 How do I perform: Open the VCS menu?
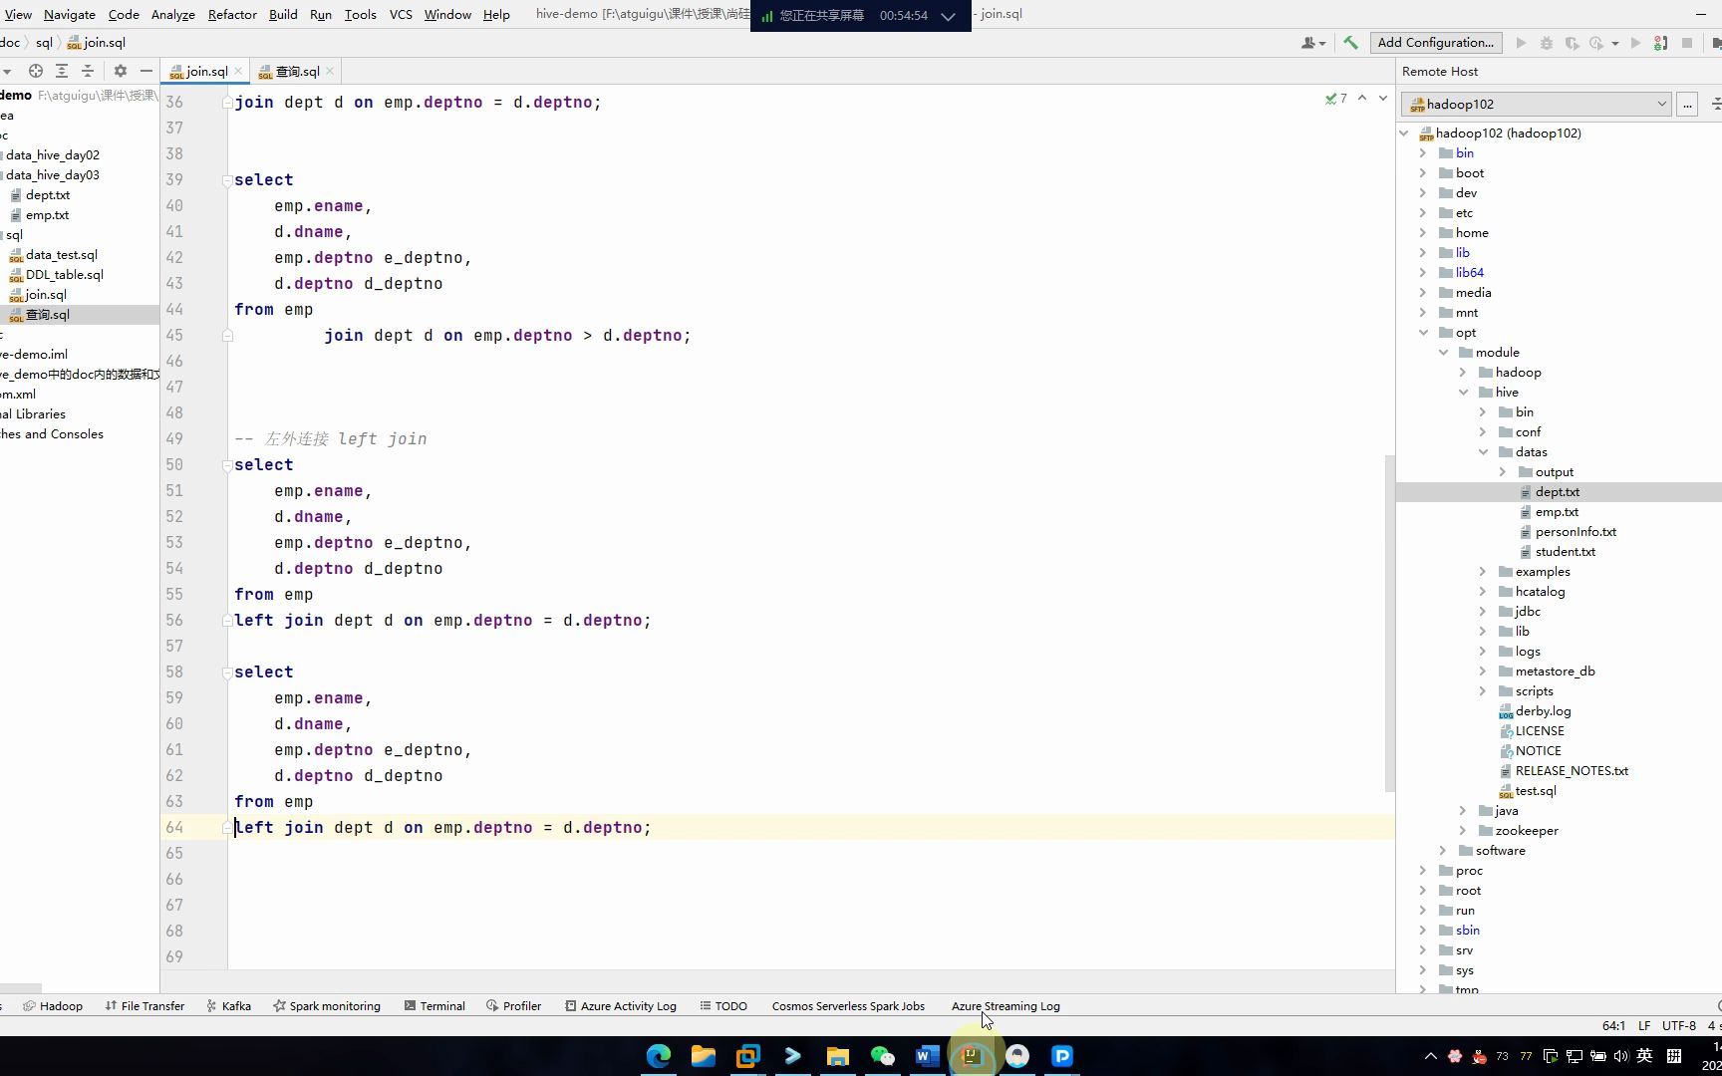tap(401, 14)
